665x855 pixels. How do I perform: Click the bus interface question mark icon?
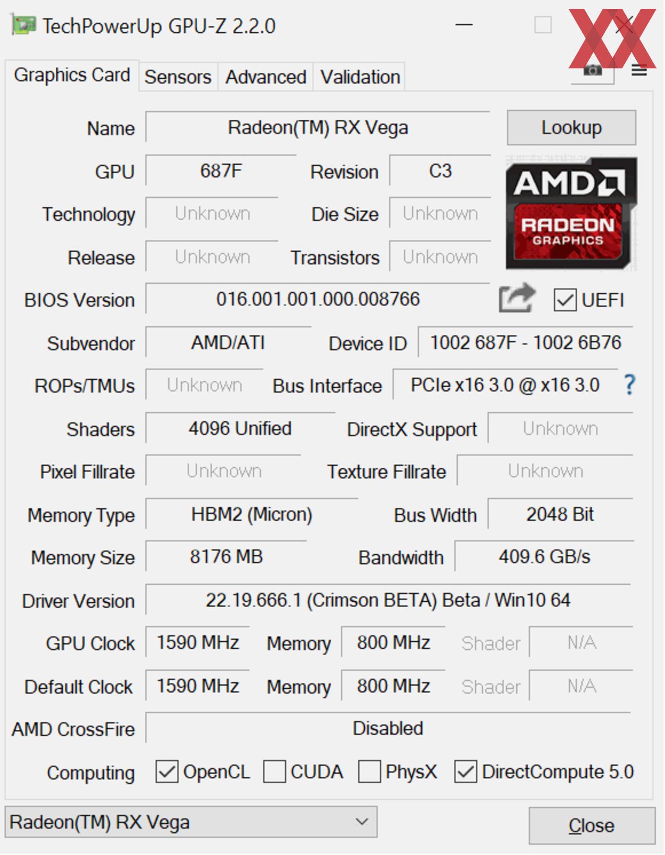coord(630,385)
